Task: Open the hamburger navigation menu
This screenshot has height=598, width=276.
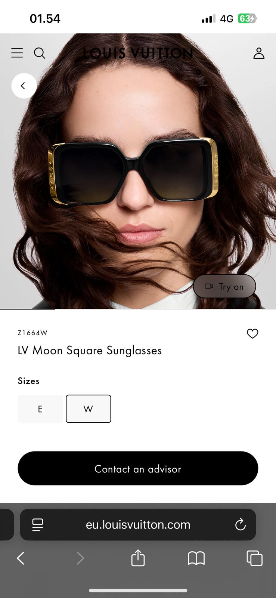Action: (17, 53)
